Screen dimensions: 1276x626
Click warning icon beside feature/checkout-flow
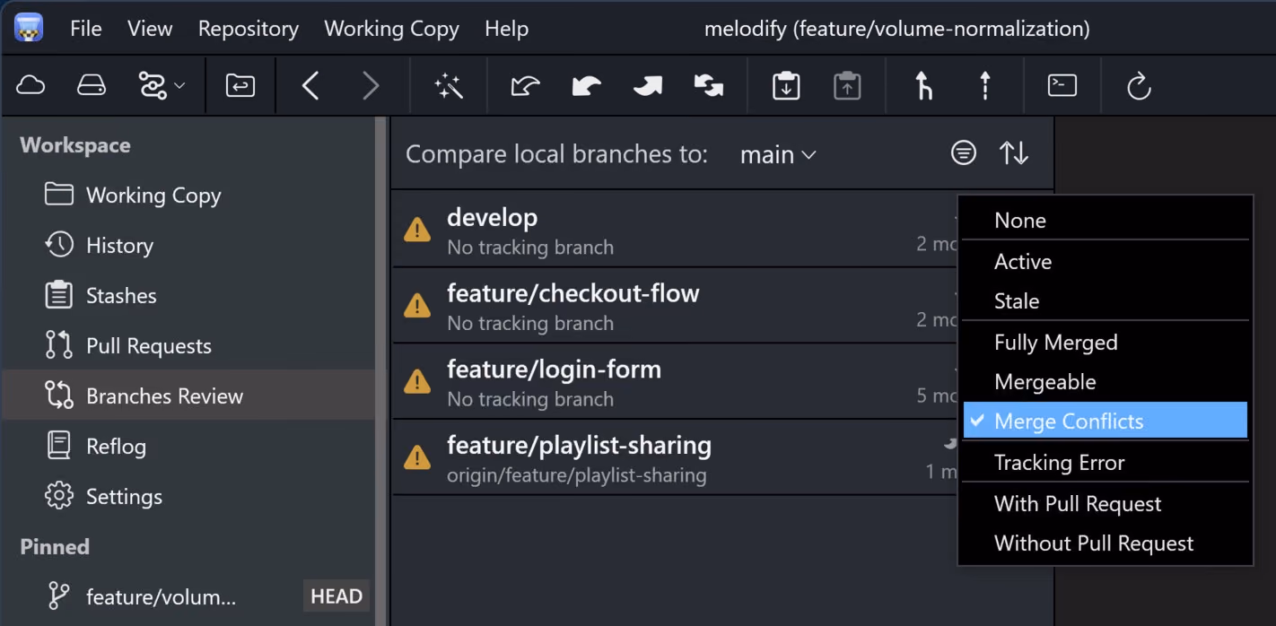[417, 307]
